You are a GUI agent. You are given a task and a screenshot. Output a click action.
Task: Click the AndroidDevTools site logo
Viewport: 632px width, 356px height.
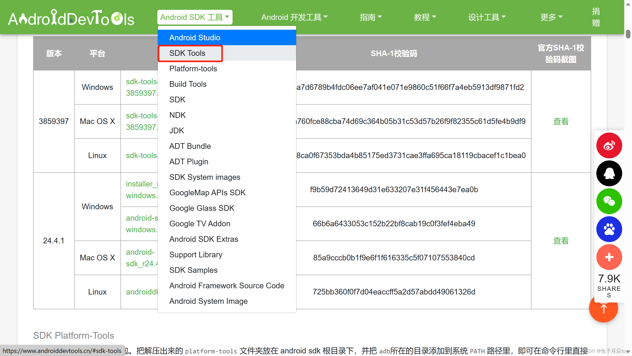tap(71, 18)
